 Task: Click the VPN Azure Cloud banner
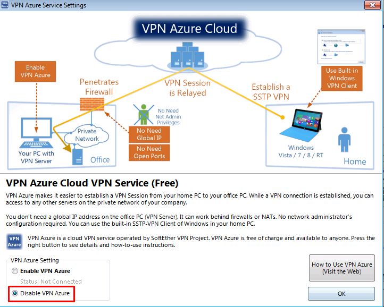pos(189,28)
